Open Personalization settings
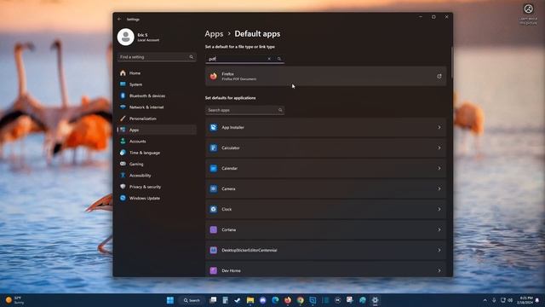Viewport: 545px width, 307px height. pos(157,119)
